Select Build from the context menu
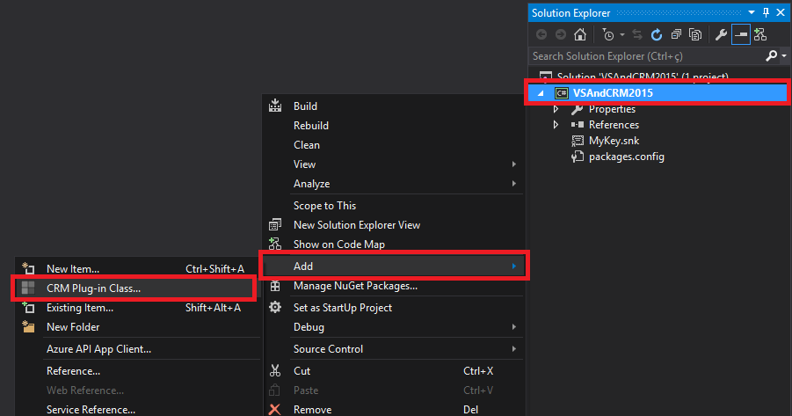Viewport: 792px width, 416px height. tap(305, 106)
